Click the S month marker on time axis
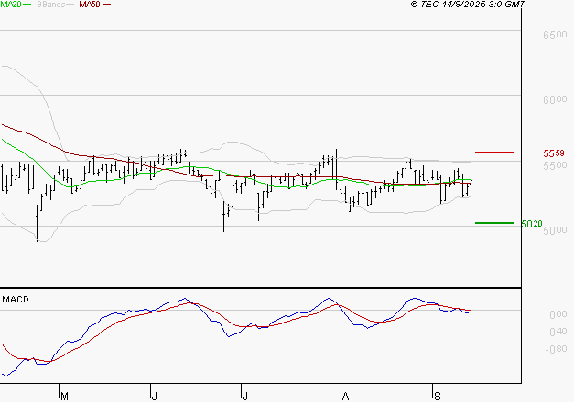The height and width of the screenshot is (402, 574). [x=437, y=396]
